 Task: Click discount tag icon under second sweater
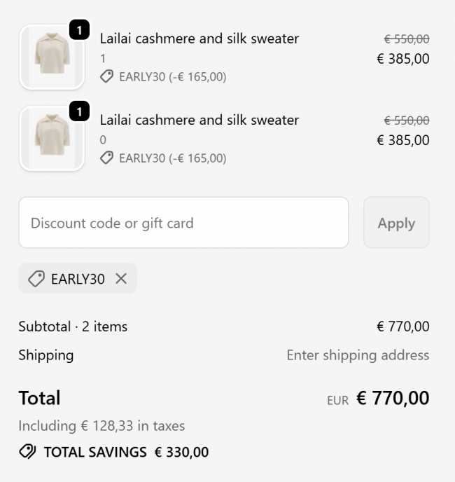(106, 158)
